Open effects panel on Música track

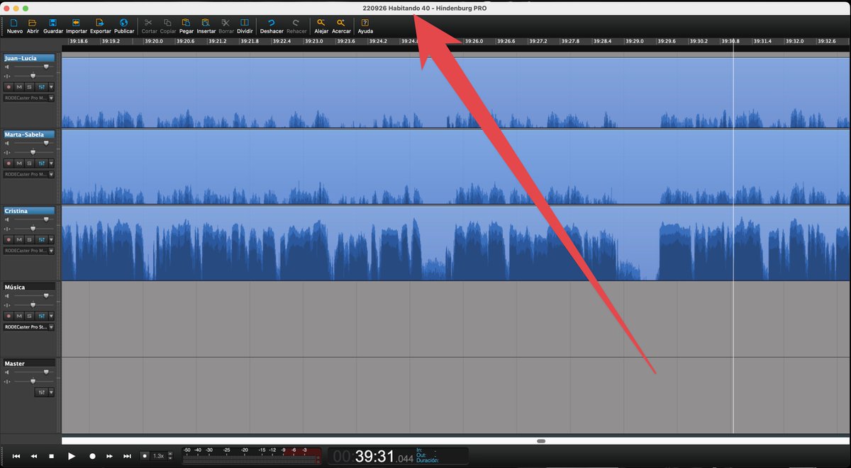pos(41,316)
